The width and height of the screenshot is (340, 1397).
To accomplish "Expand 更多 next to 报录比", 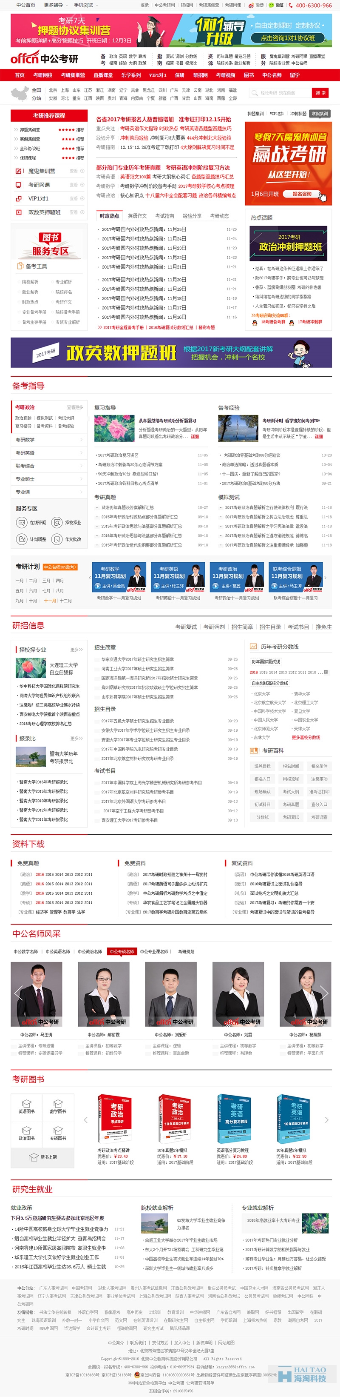I will click(76, 738).
